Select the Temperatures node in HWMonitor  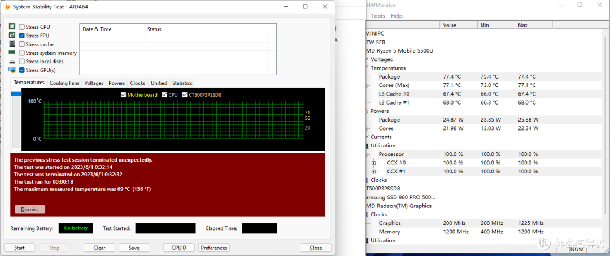click(388, 68)
